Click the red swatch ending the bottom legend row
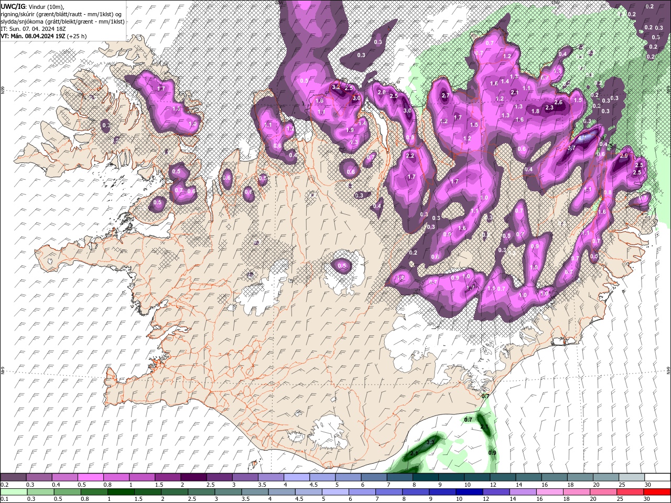This screenshot has height=503, width=671. (657, 492)
